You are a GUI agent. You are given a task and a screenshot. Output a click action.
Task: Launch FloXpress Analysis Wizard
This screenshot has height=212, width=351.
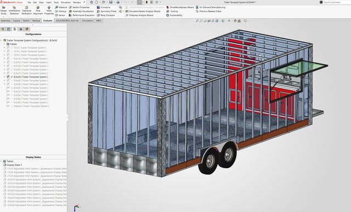pos(139,15)
